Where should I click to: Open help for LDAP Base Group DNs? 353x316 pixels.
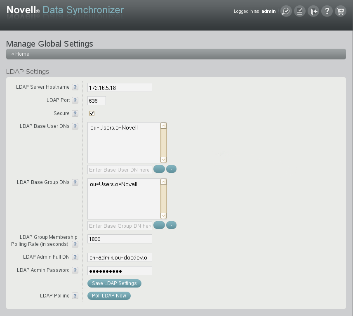(x=75, y=182)
